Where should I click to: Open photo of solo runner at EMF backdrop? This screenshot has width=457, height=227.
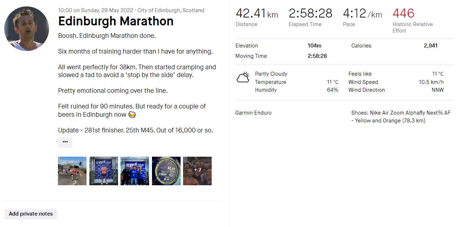pos(104,171)
